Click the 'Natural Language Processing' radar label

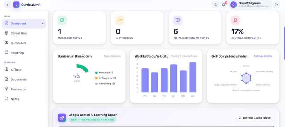(246, 90)
